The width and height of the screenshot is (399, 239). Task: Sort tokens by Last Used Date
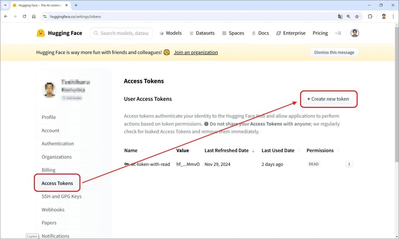coord(299,151)
